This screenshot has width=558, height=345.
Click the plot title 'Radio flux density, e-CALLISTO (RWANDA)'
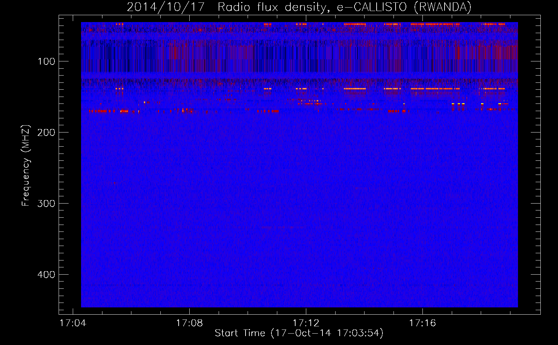(345, 7)
